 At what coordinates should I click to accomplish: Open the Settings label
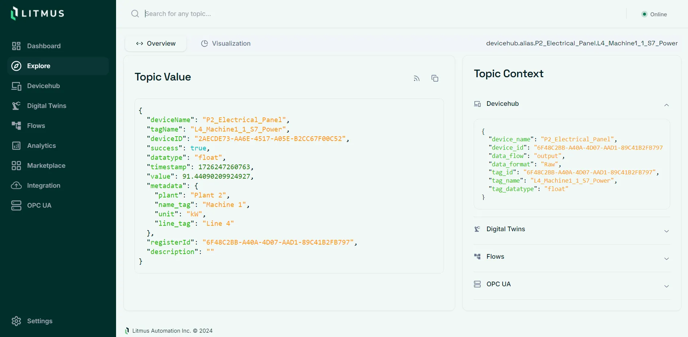40,321
